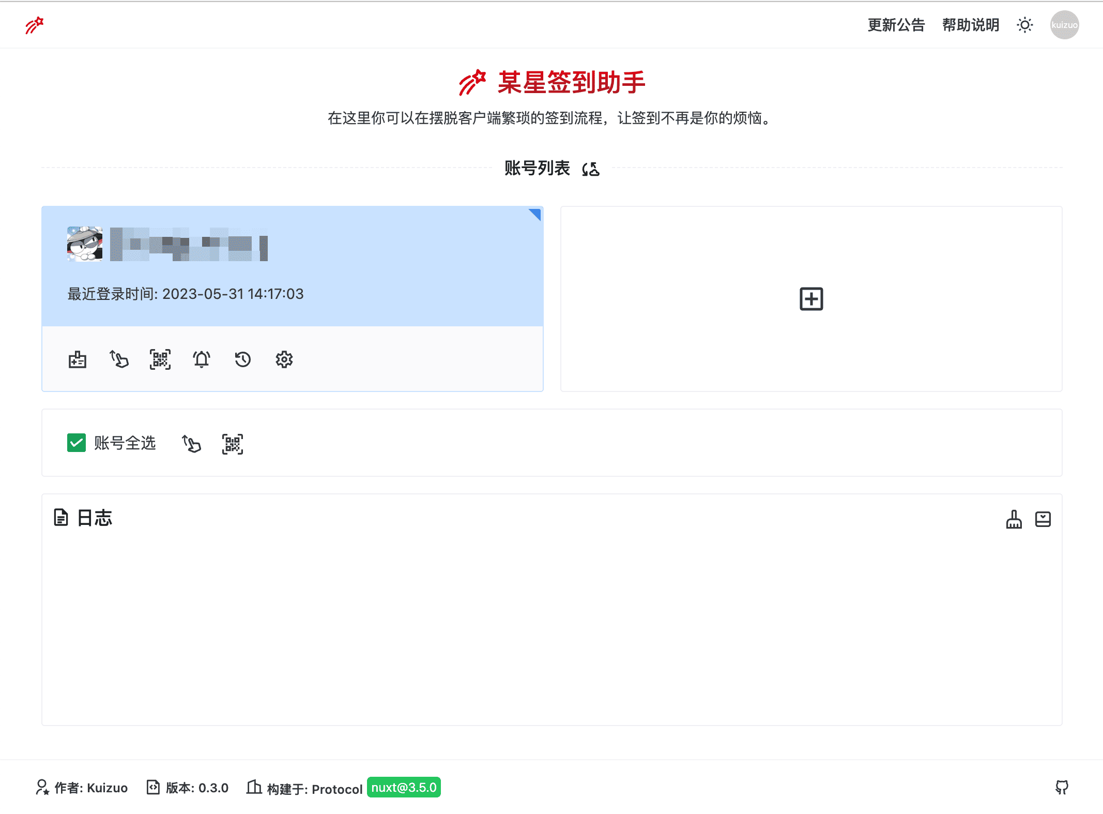This screenshot has height=814, width=1103.
Task: Click the notification bell icon for the account
Action: pos(202,359)
